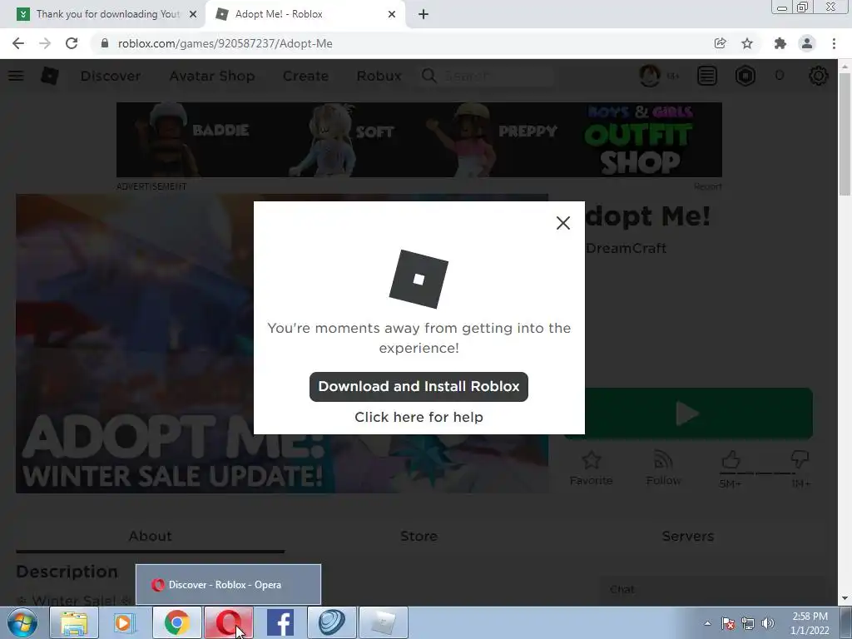Image resolution: width=852 pixels, height=639 pixels.
Task: Follow the Adopt Me game
Action: [663, 468]
